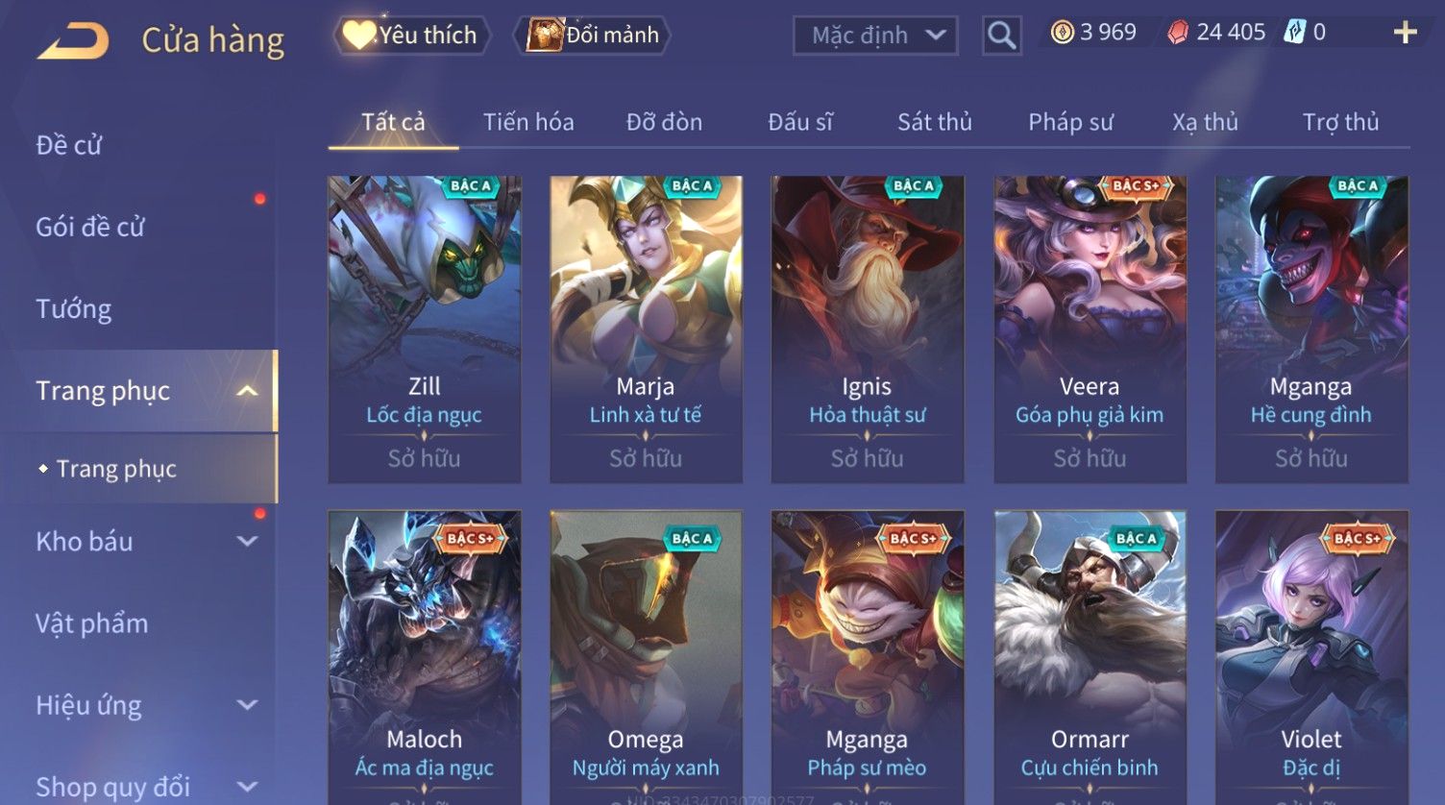Select the Trang phục sub-item in sidebar
The height and width of the screenshot is (805, 1445).
point(116,469)
